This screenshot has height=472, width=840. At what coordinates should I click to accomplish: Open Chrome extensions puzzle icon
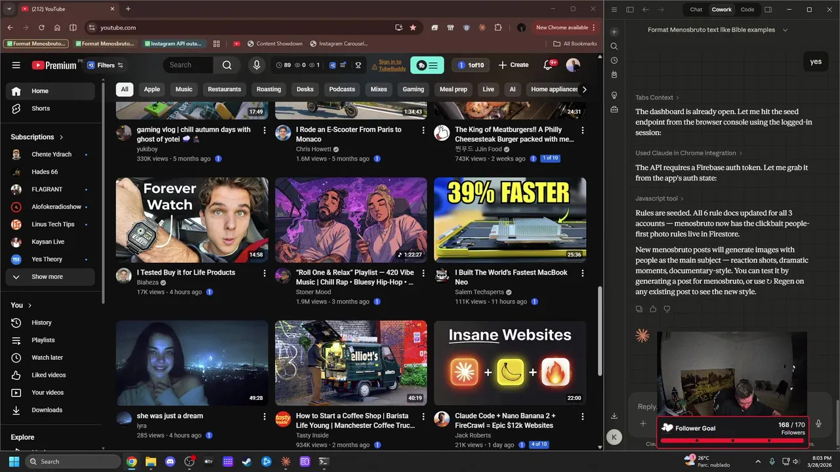498,28
